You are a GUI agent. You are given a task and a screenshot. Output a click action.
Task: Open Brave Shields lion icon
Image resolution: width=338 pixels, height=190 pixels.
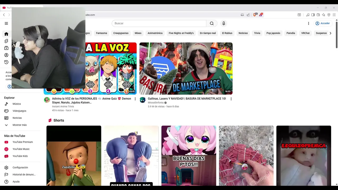tap(255, 15)
